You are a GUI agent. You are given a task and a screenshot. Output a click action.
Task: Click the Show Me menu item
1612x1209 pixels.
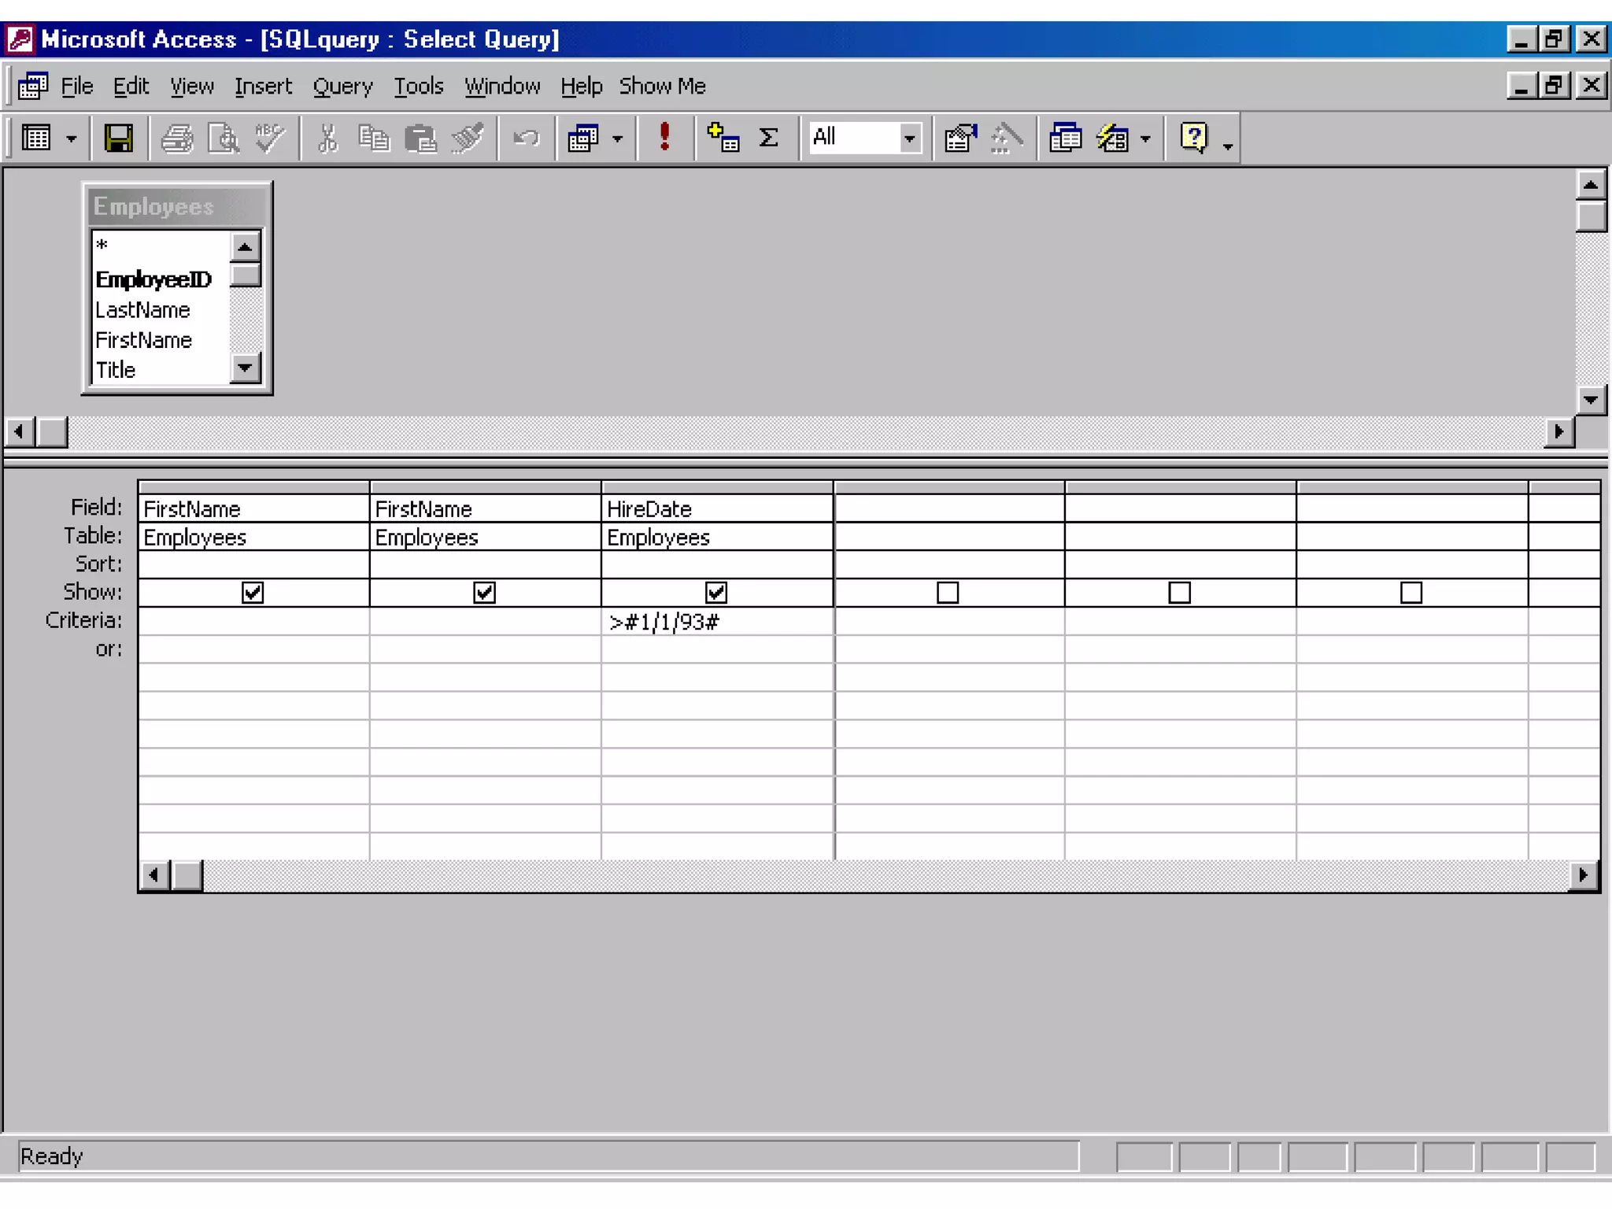tap(662, 86)
